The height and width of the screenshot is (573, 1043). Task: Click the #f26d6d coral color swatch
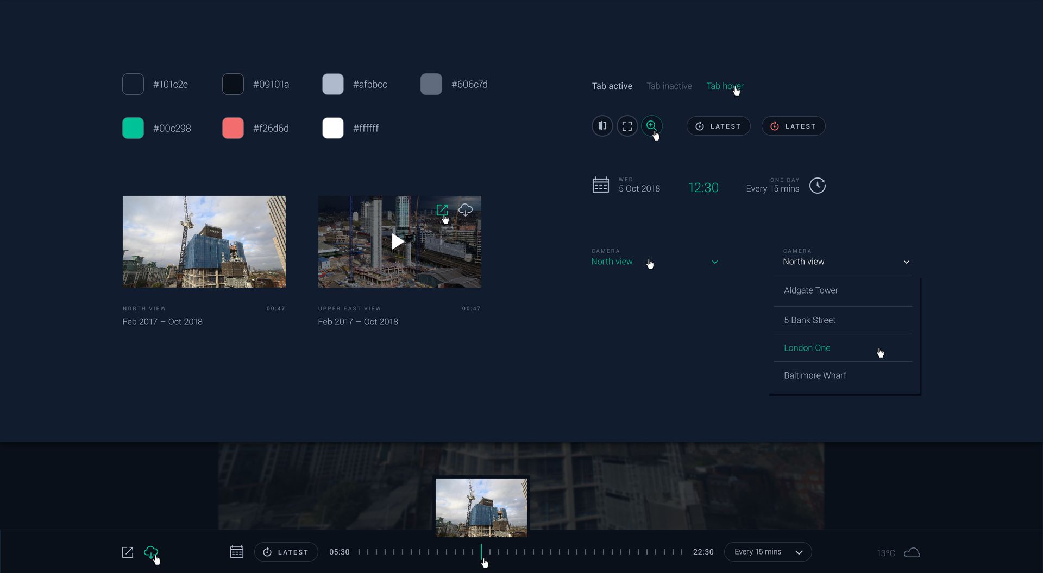[x=233, y=128]
